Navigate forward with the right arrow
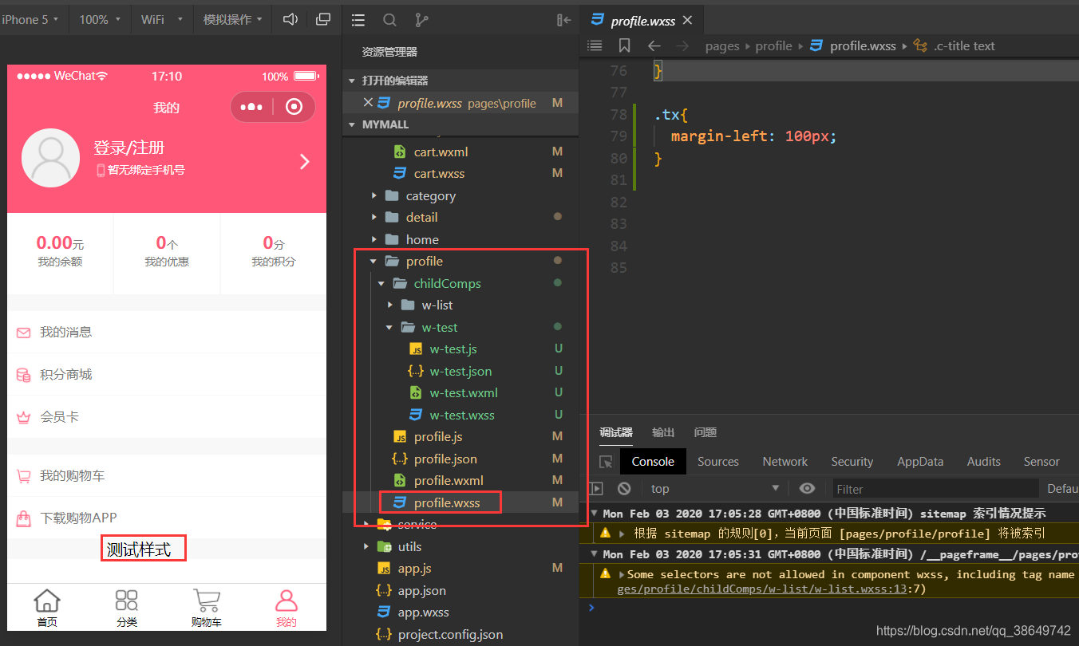Screen dimensions: 1079x646 coord(682,45)
